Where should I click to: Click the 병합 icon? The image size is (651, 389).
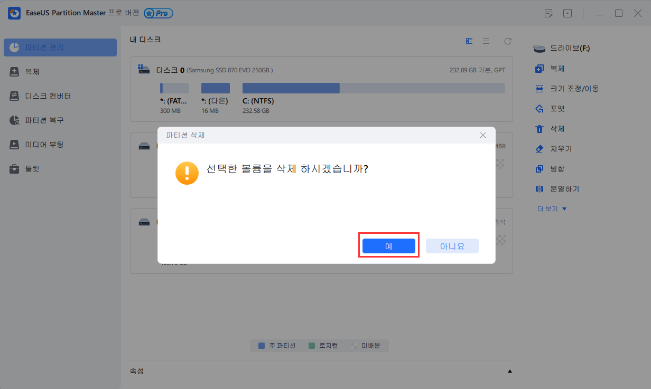pos(540,169)
